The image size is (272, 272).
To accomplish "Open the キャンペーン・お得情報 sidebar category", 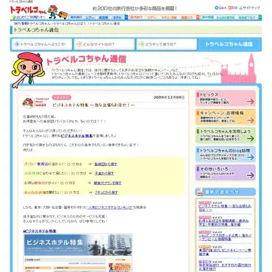I will [x=226, y=117].
